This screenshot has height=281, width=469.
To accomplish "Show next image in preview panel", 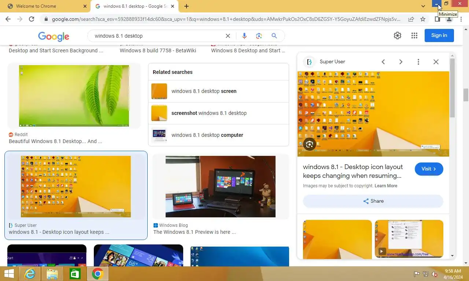I will tap(401, 62).
